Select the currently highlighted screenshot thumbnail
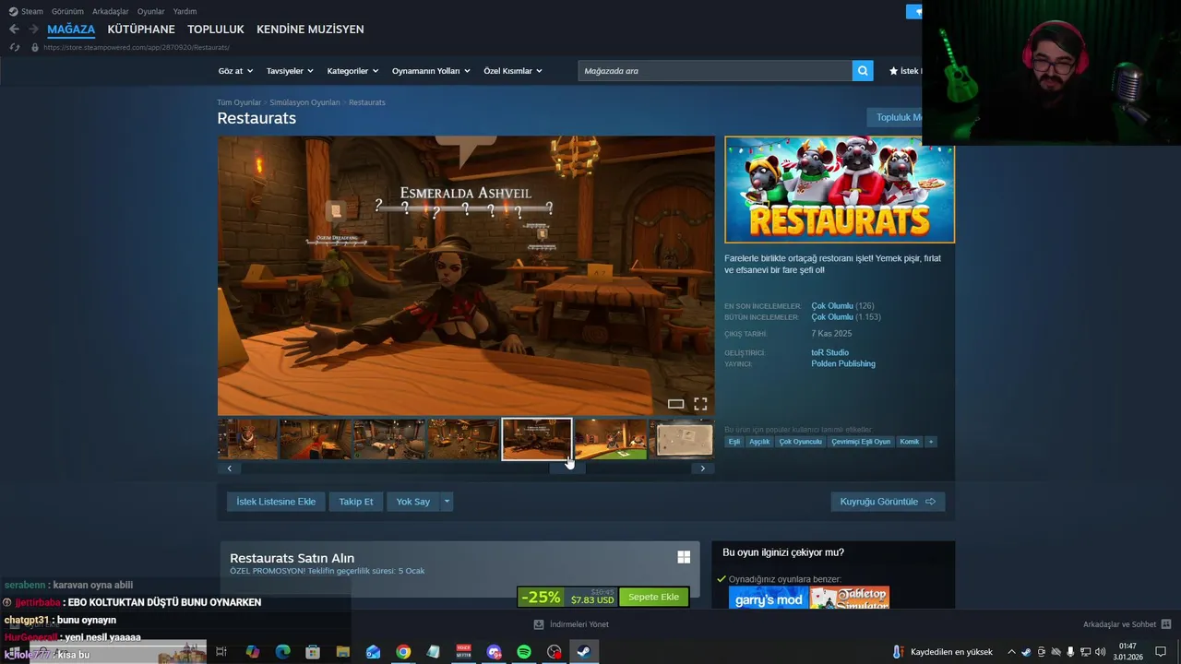1181x664 pixels. 537,439
